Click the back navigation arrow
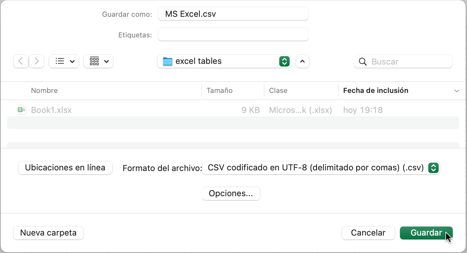This screenshot has height=253, width=467. pyautogui.click(x=20, y=61)
